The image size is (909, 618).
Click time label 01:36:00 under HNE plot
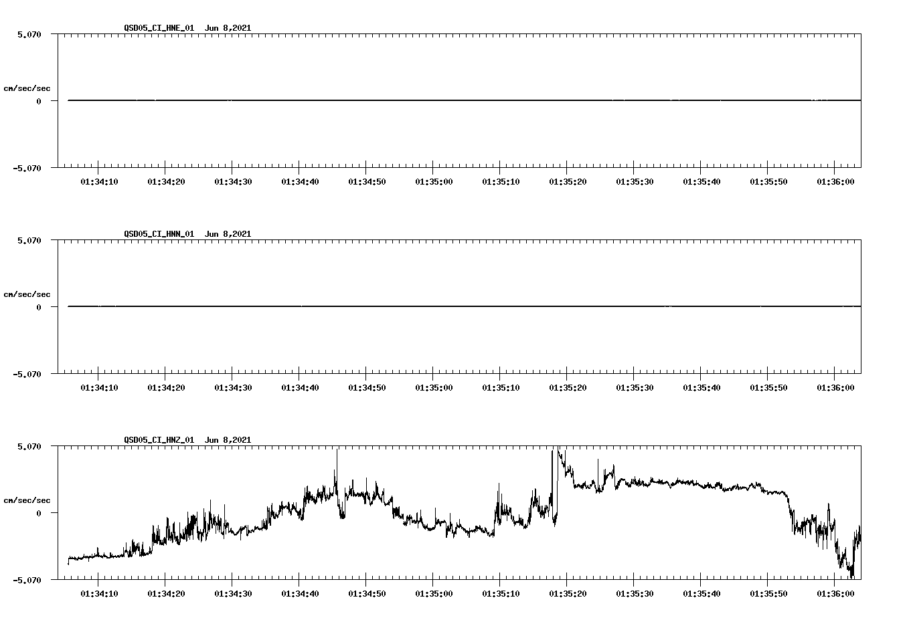pyautogui.click(x=835, y=182)
